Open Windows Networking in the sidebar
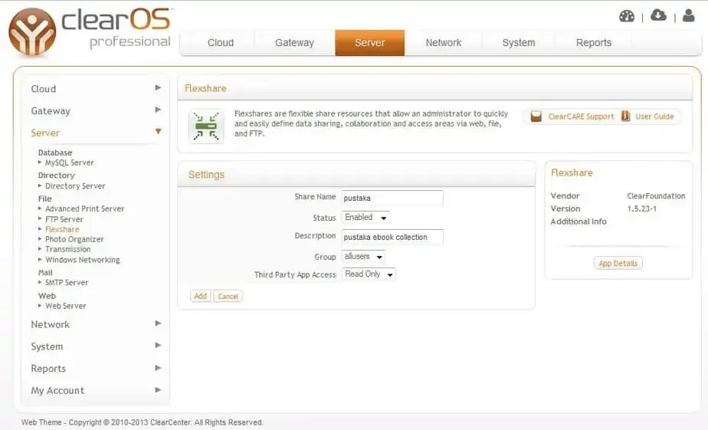This screenshot has height=430, width=708. tap(82, 260)
